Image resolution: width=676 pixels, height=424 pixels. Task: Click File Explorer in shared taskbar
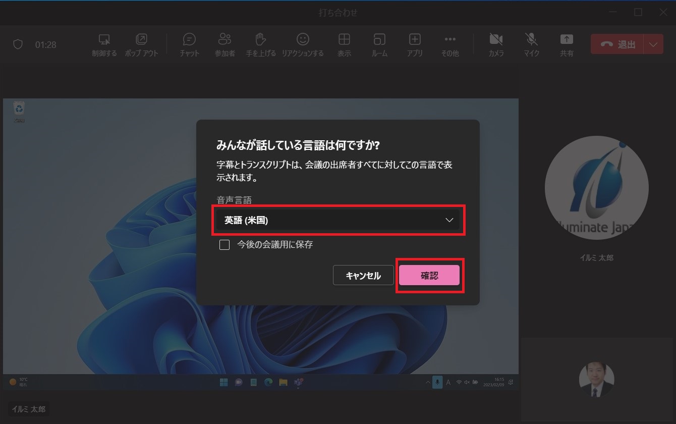coord(283,382)
